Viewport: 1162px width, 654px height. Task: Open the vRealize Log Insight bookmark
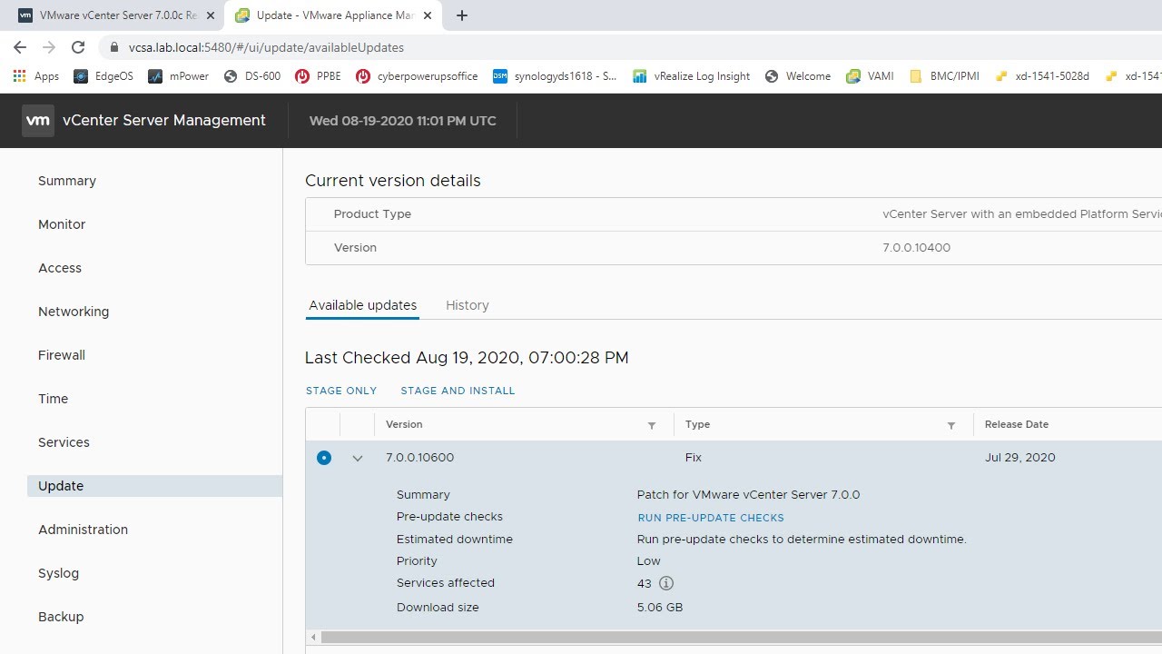click(692, 76)
